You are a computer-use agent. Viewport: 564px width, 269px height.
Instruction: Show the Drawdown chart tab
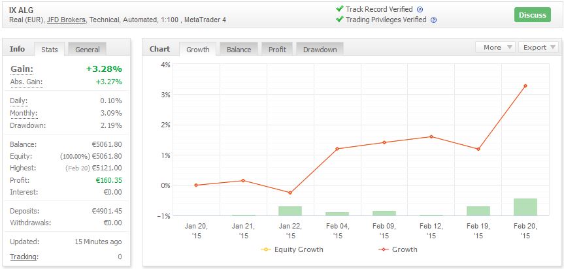pyautogui.click(x=320, y=50)
